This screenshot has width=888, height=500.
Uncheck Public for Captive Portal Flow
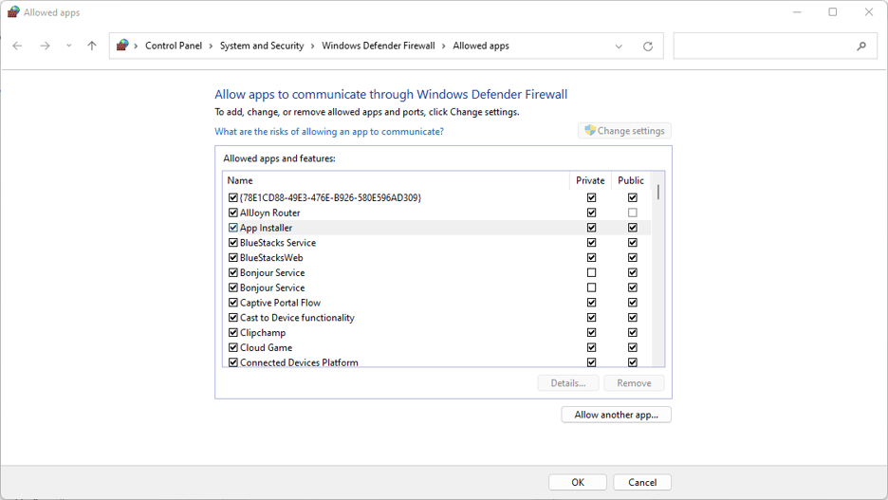pyautogui.click(x=633, y=303)
